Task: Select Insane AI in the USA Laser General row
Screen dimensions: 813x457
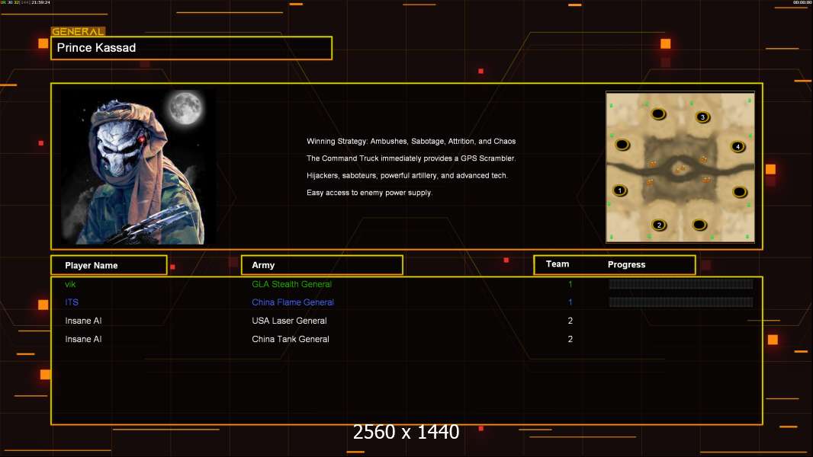Action: (x=83, y=321)
